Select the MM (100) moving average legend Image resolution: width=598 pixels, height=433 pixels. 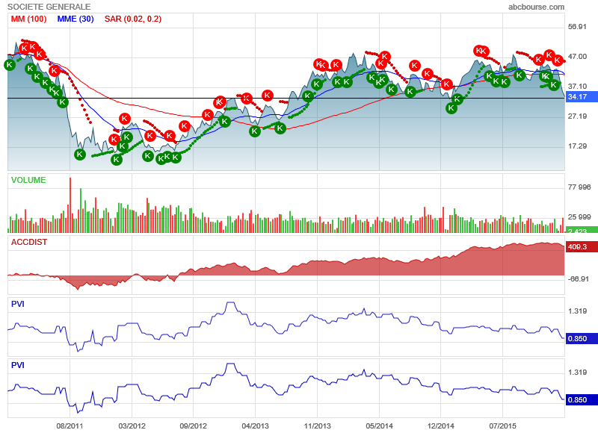[x=28, y=19]
